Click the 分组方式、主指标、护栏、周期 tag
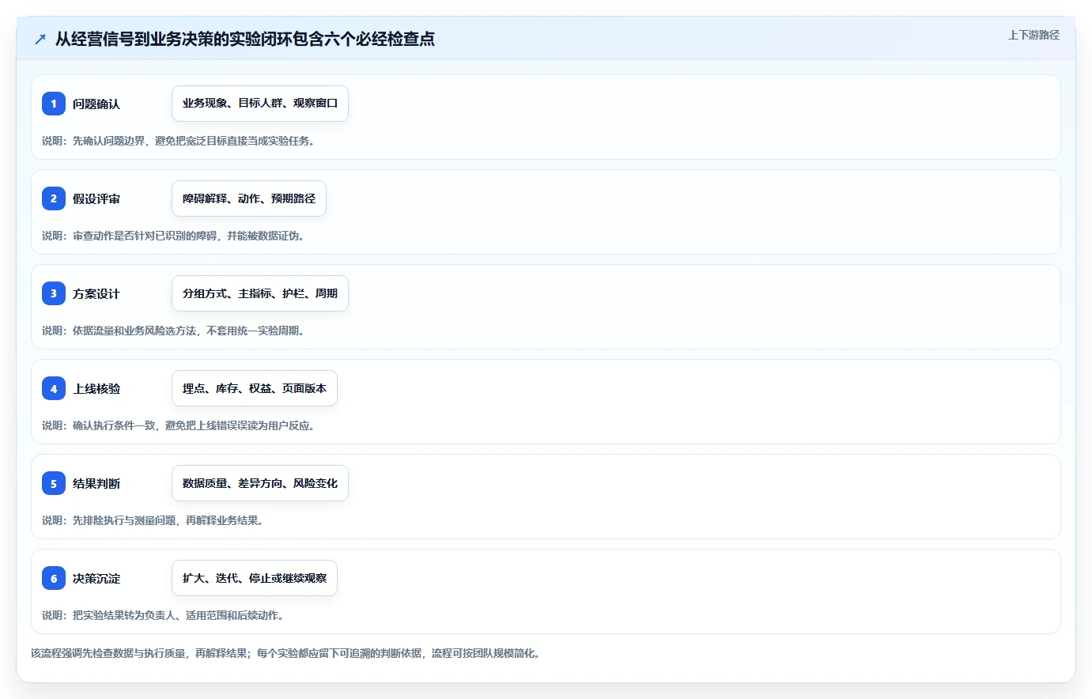The width and height of the screenshot is (1092, 699). coord(260,293)
